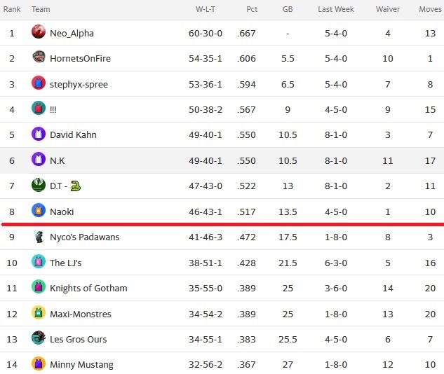Open Nyco's Padawans team avatar
The height and width of the screenshot is (374, 444).
[39, 236]
